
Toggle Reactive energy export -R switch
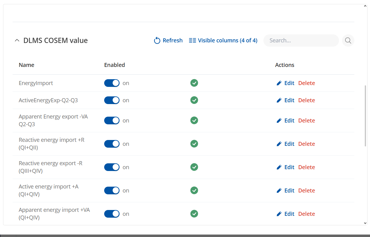[112, 167]
